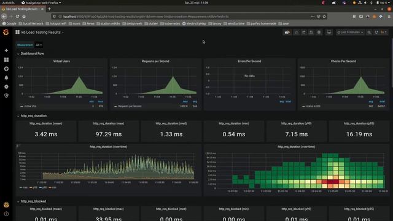This screenshot has height=221, width=393.
Task: Open the docker bookmarks folder
Action: click(151, 23)
